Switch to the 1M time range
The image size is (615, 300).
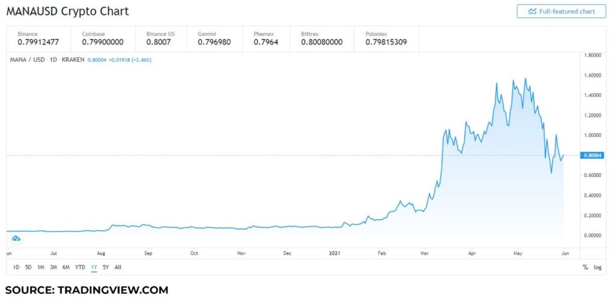pos(41,267)
